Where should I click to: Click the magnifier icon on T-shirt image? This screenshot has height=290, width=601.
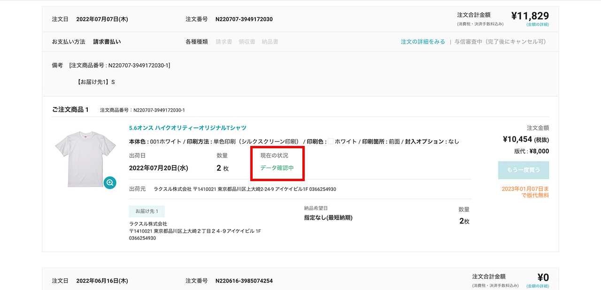point(110,183)
